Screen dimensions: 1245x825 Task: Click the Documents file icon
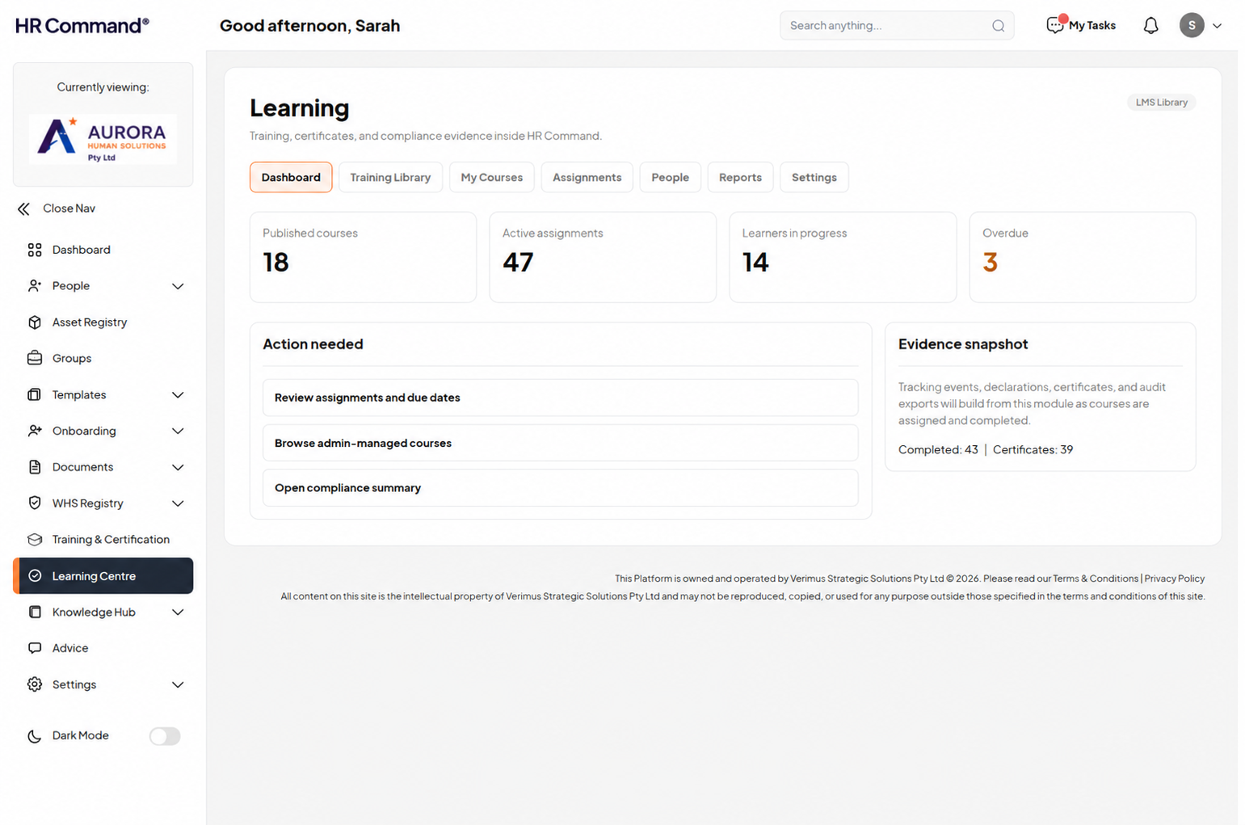click(34, 467)
